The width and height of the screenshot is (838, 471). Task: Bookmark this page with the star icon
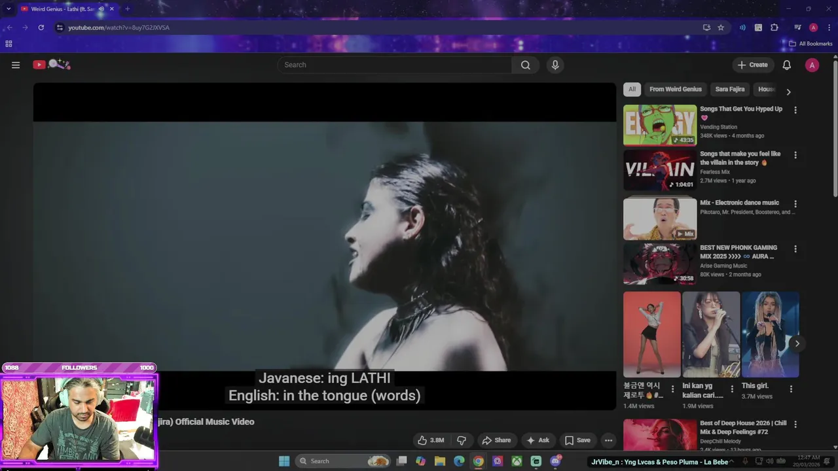click(x=721, y=27)
